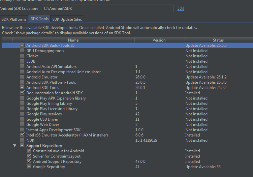Check Google Play Billing Library box

click(22, 103)
